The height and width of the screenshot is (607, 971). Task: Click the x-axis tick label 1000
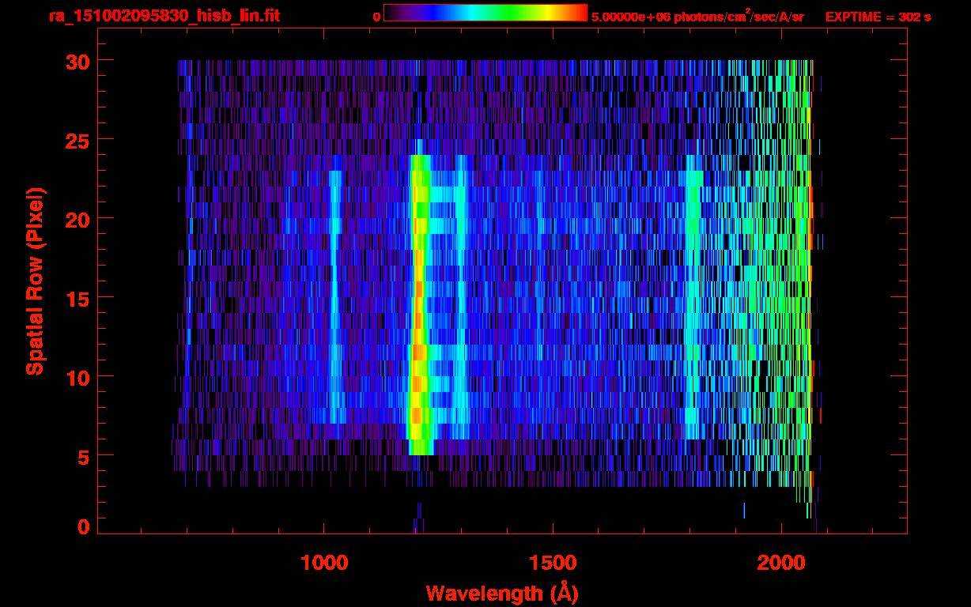click(324, 563)
